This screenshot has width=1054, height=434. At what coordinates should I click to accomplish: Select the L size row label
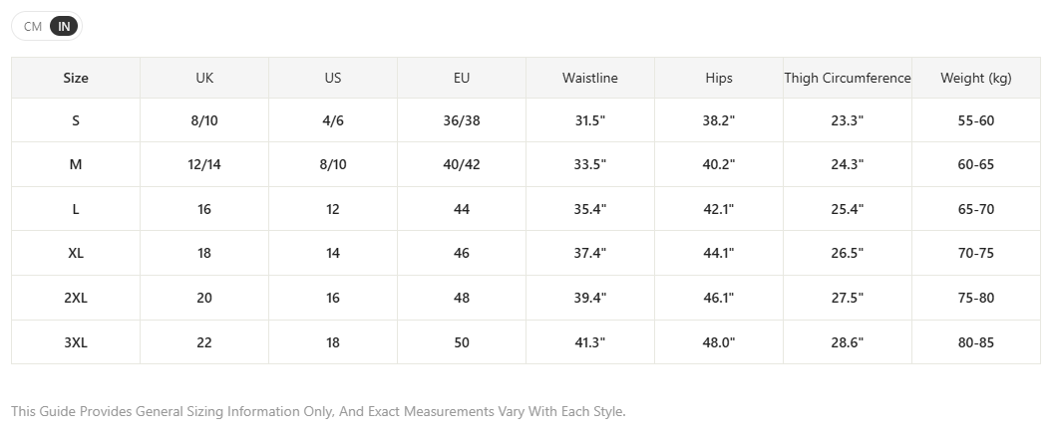76,209
